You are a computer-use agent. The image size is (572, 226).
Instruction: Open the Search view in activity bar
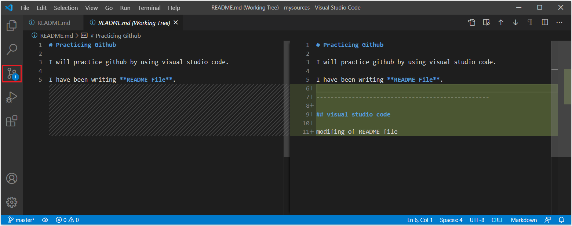[12, 49]
